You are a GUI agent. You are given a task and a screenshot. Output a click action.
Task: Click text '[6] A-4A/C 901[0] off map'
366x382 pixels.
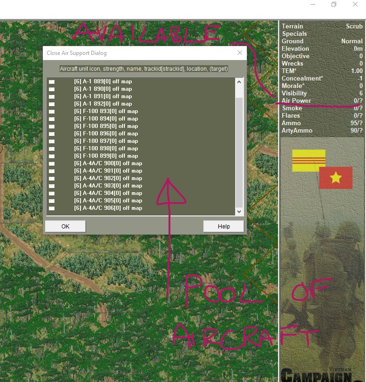point(108,171)
